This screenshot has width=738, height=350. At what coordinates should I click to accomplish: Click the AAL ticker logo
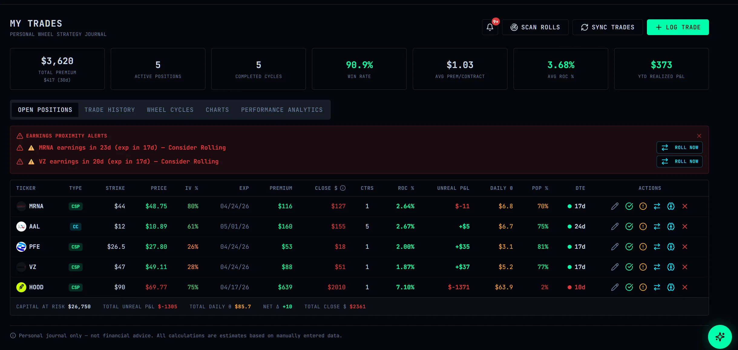point(21,226)
